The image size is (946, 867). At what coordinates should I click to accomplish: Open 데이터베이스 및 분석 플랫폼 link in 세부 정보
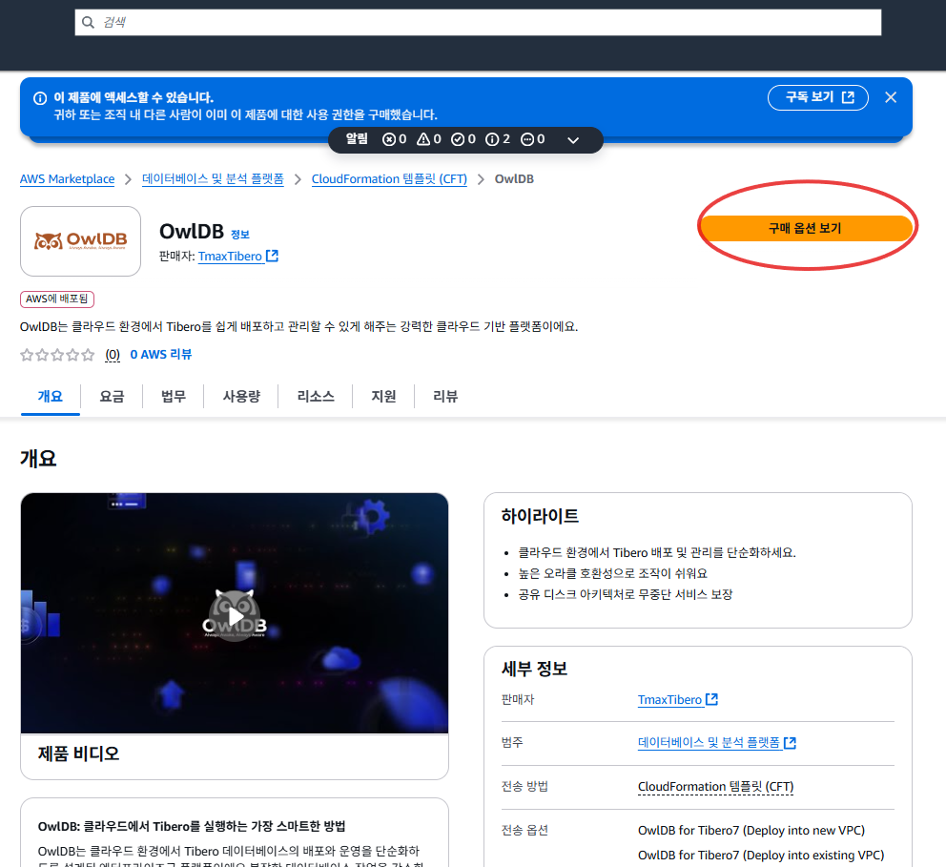(x=717, y=743)
